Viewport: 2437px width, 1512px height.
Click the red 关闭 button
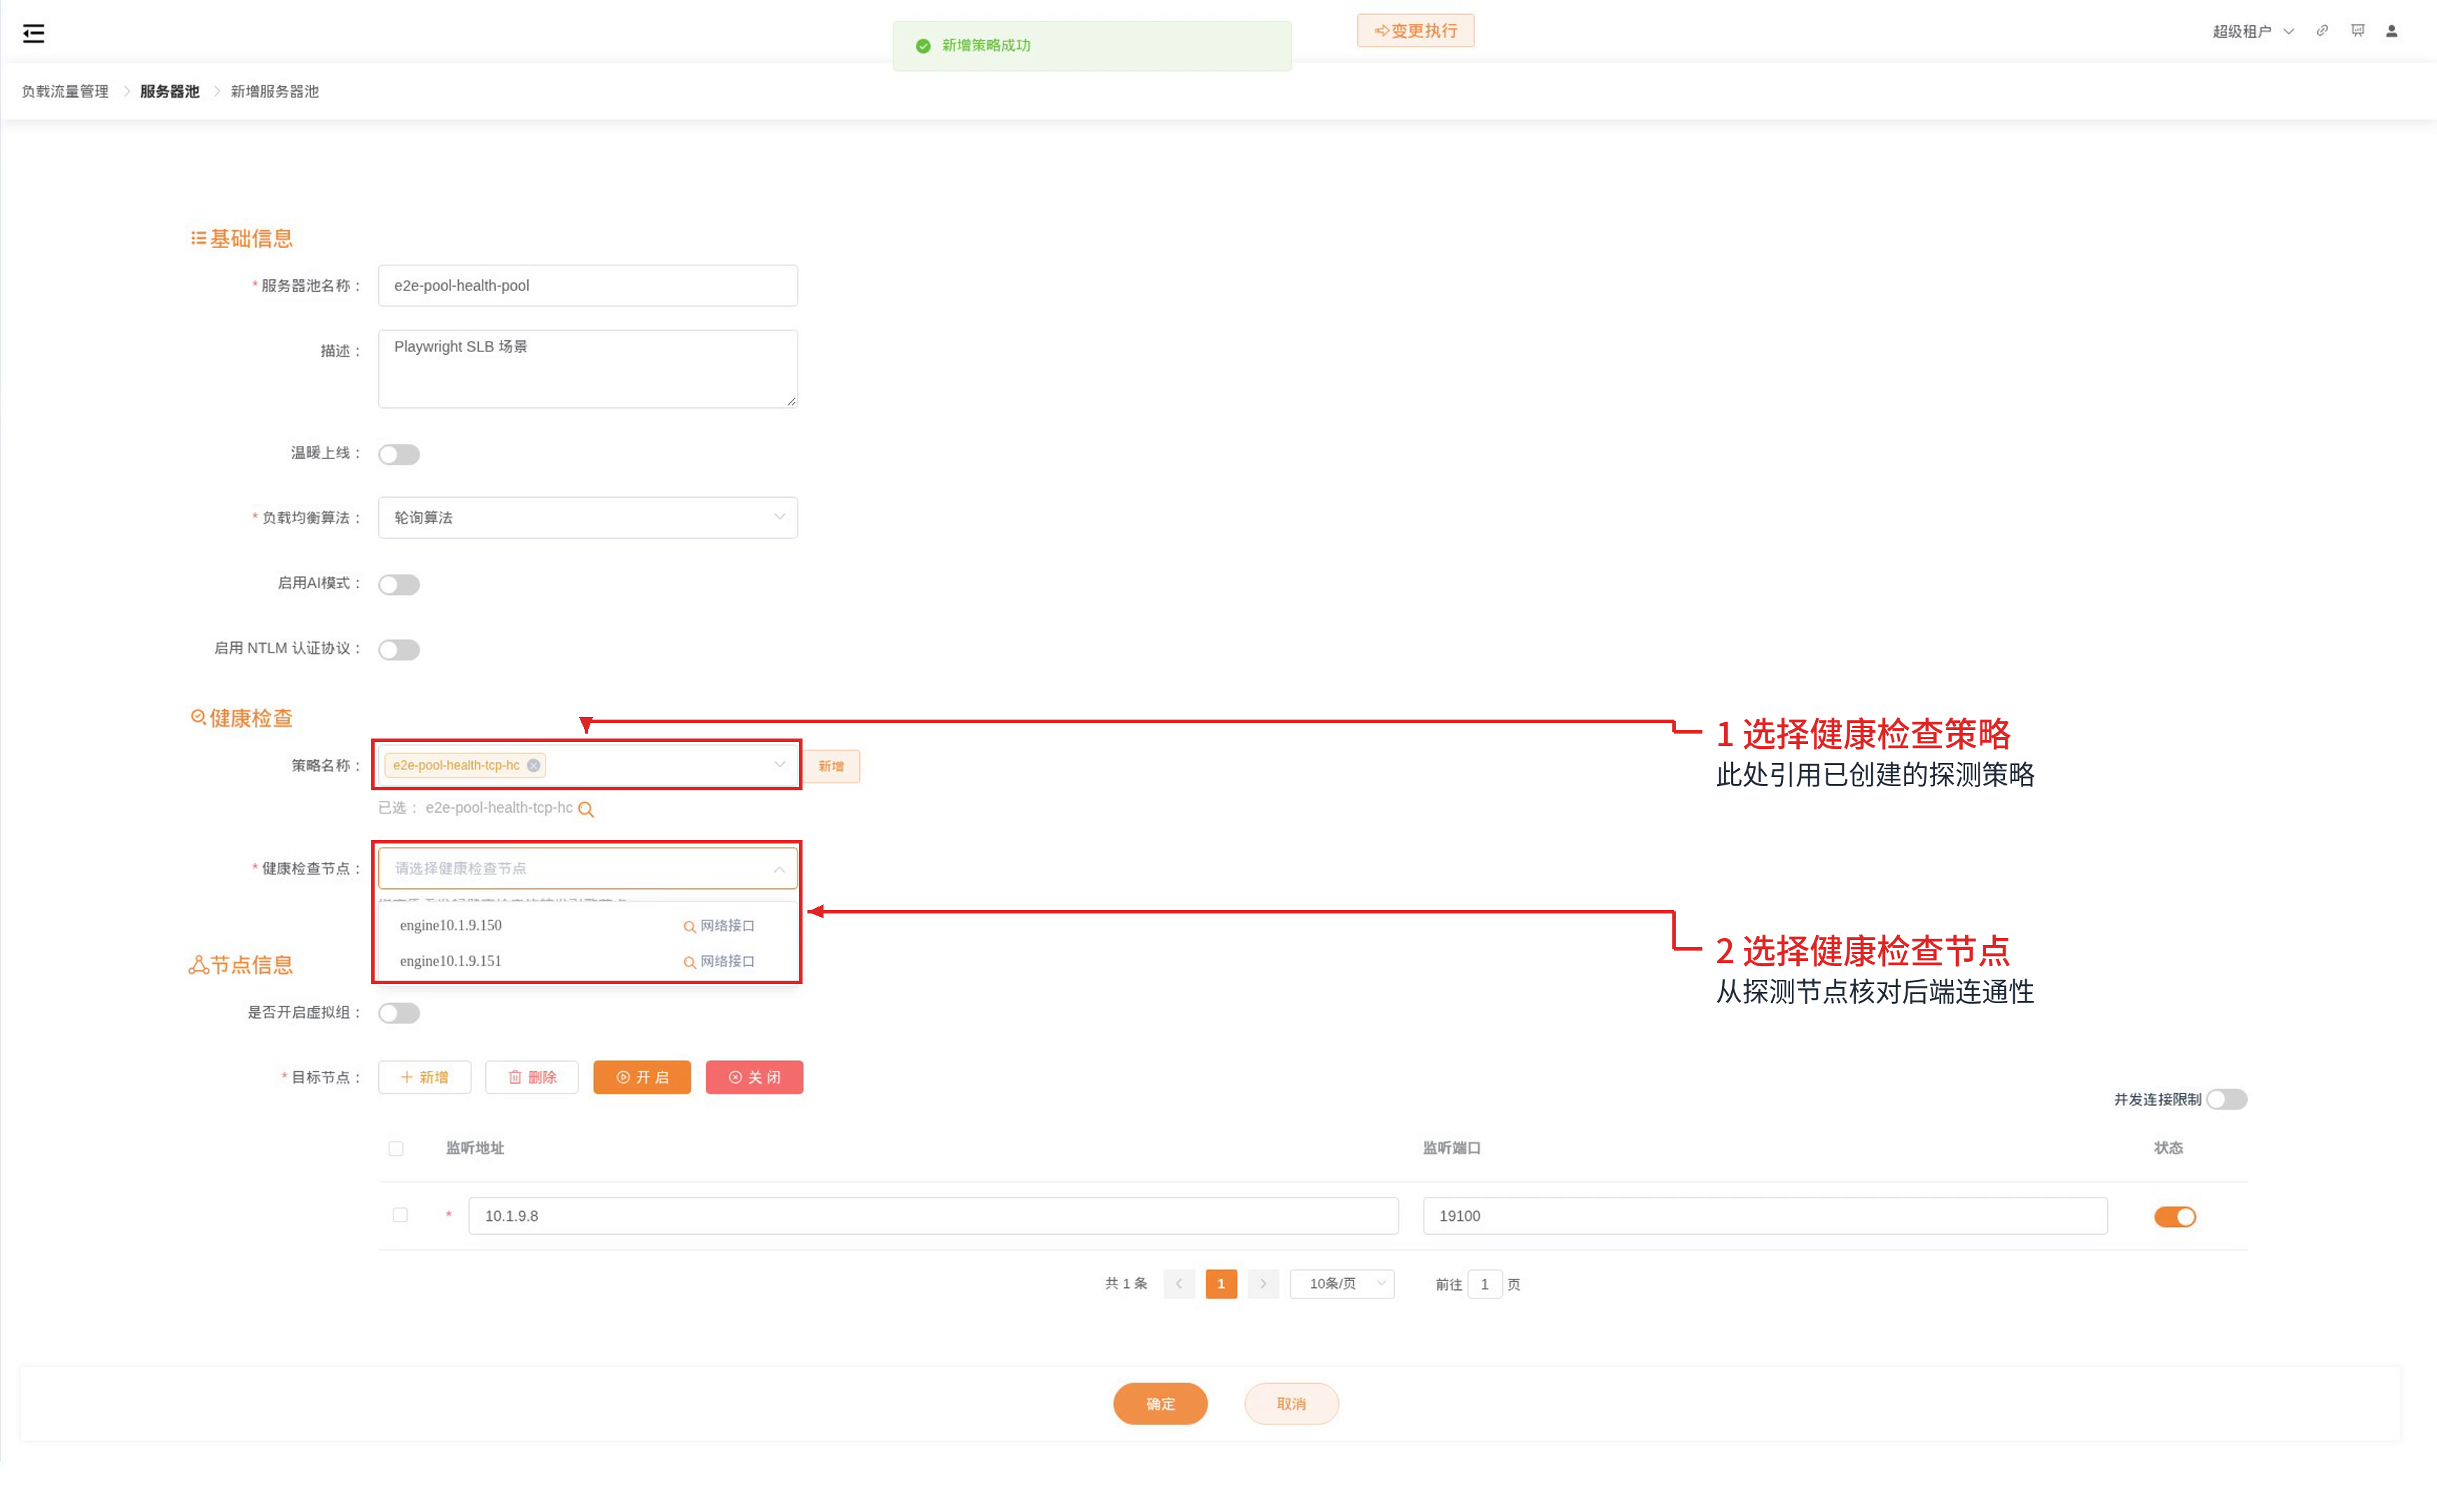[754, 1077]
